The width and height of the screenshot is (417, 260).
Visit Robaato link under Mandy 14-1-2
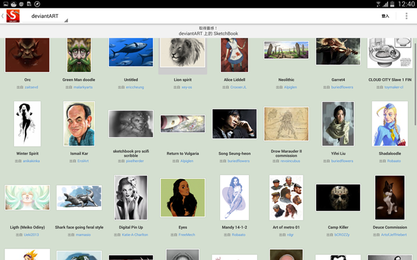239,235
